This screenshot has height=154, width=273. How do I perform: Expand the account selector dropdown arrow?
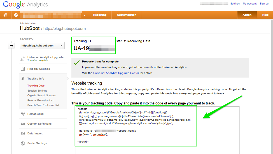[85, 15]
